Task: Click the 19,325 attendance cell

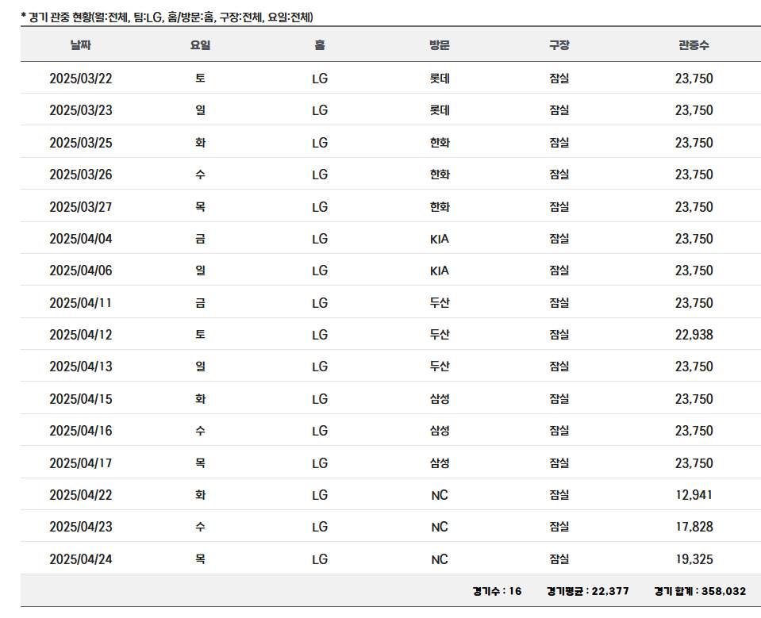Action: 694,559
